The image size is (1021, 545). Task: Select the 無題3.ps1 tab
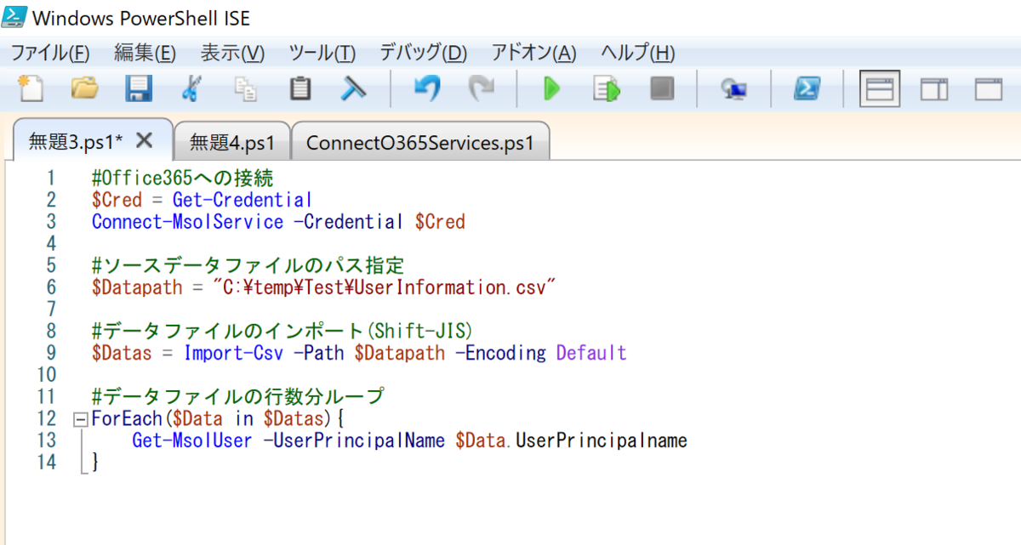click(76, 141)
